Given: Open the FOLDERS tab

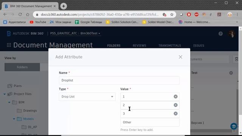Looking at the screenshot, I should pos(114,46).
